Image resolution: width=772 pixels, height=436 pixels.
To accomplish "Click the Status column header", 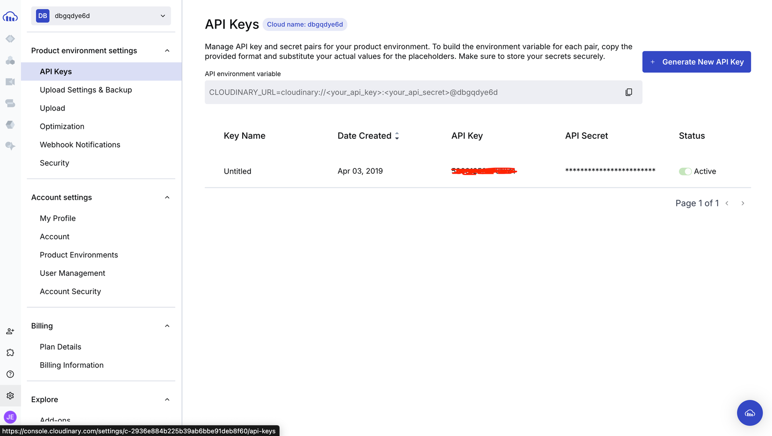I will tap(692, 136).
